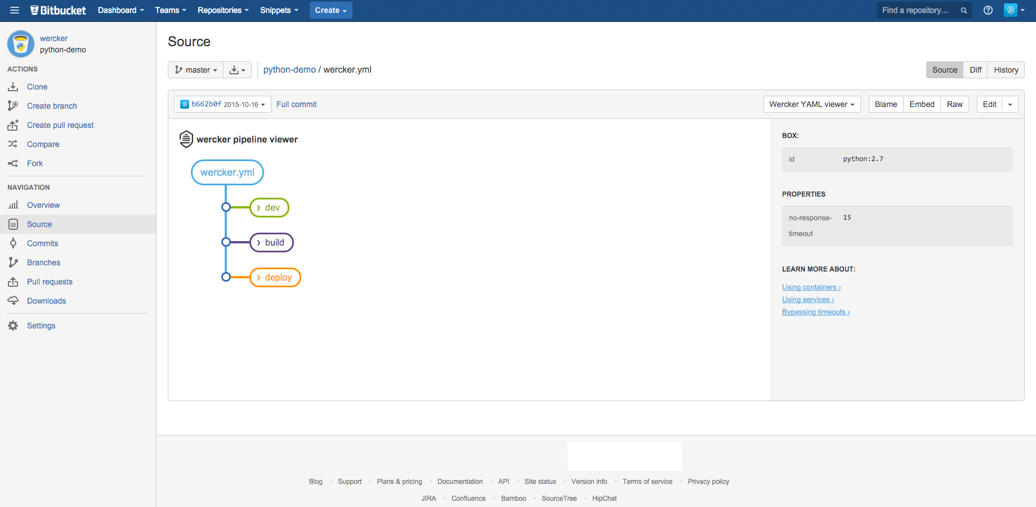Image resolution: width=1036 pixels, height=507 pixels.
Task: Click the Pull requests icon
Action: pyautogui.click(x=13, y=282)
